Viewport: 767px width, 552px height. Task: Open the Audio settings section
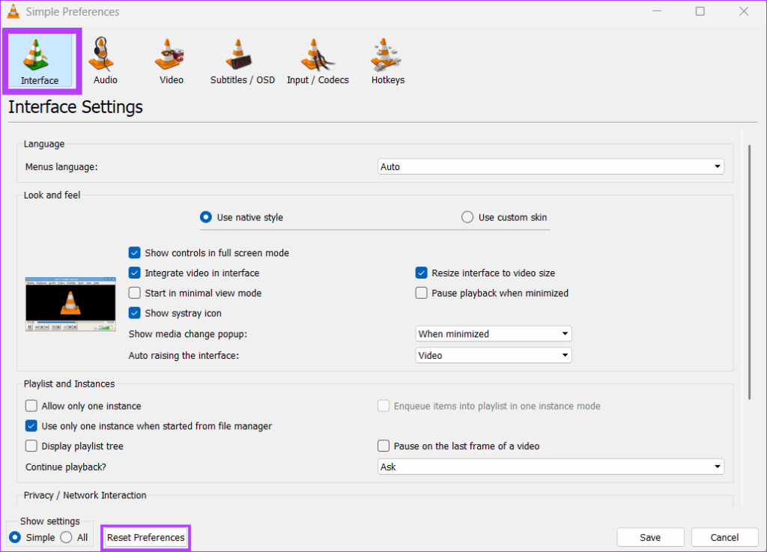click(103, 60)
